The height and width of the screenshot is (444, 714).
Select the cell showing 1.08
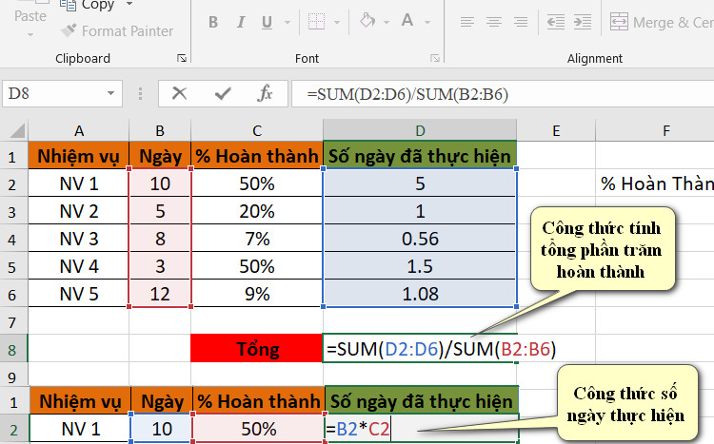click(420, 294)
